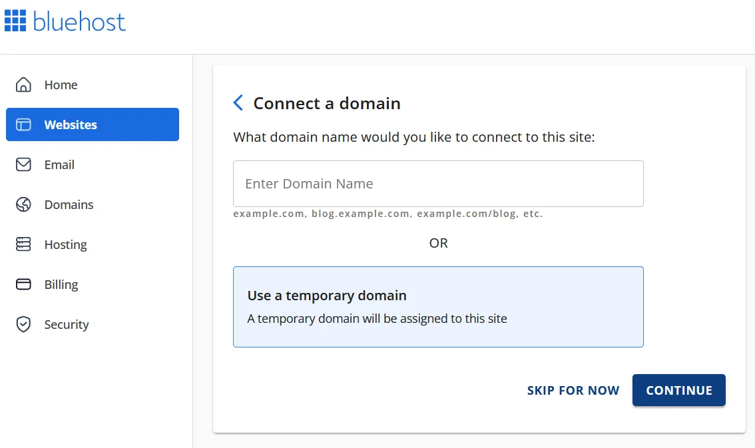755x448 pixels.
Task: Go back using the blue chevron arrow
Action: click(x=238, y=103)
